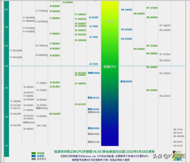
Task: Click the i3-7100 entry
Action: click(94, 64)
